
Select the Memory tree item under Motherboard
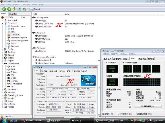(x=14, y=81)
